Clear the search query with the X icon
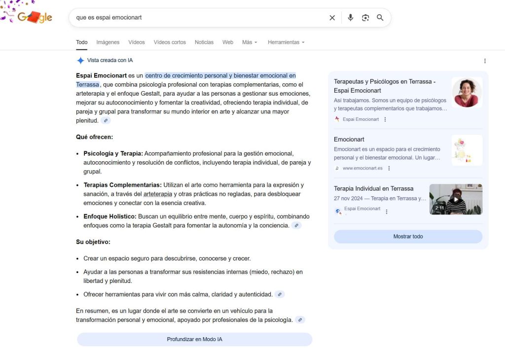 (x=332, y=17)
